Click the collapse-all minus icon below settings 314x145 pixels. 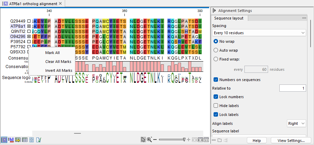pos(214,140)
